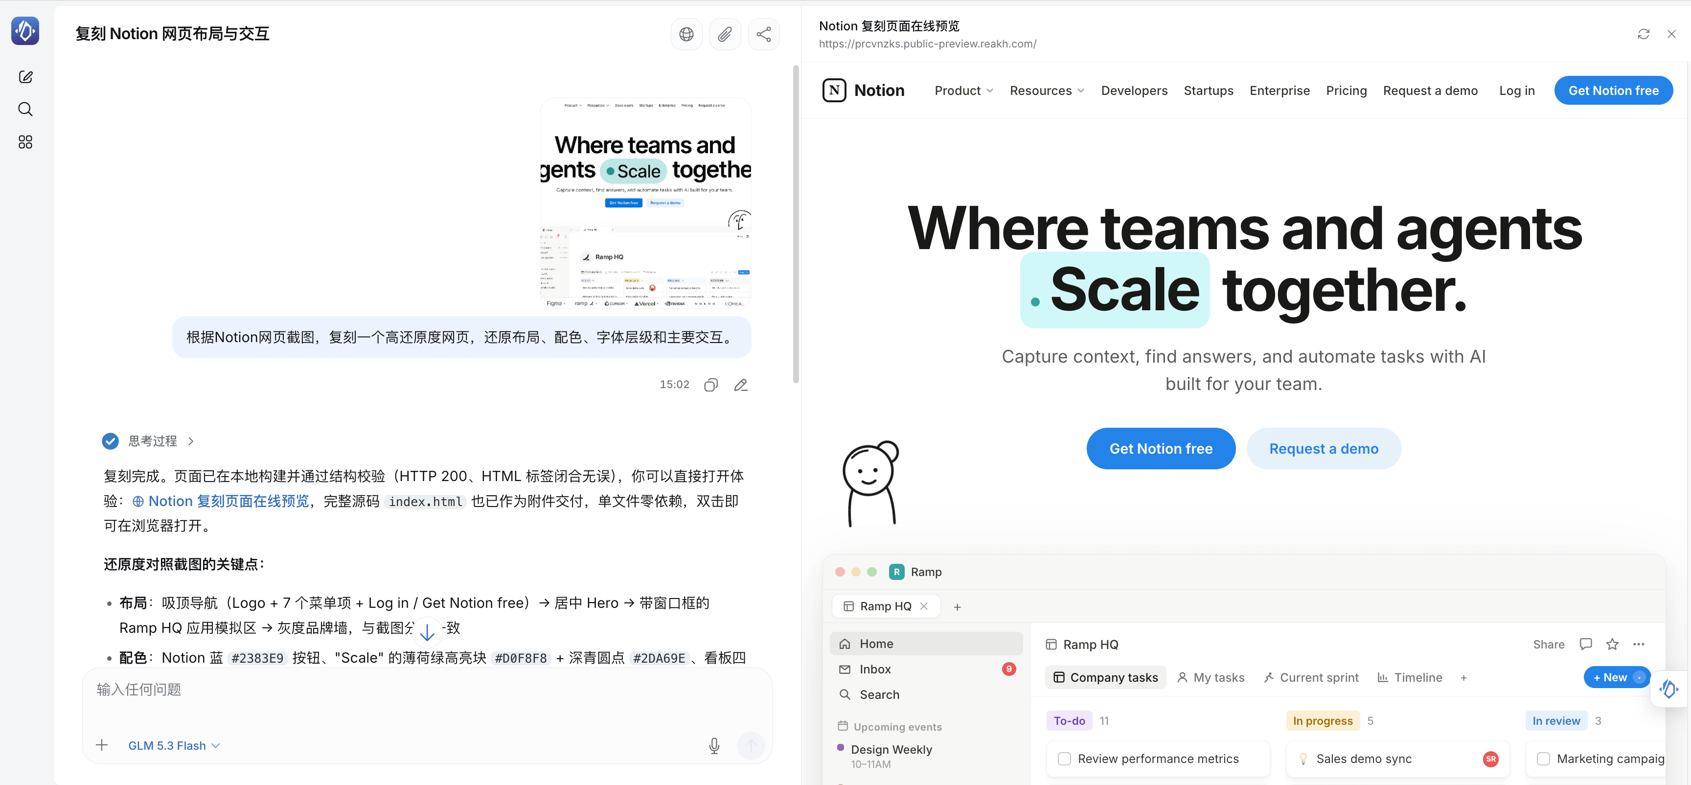Check the Marketing campaign task checkbox
The width and height of the screenshot is (1691, 785).
(1543, 759)
